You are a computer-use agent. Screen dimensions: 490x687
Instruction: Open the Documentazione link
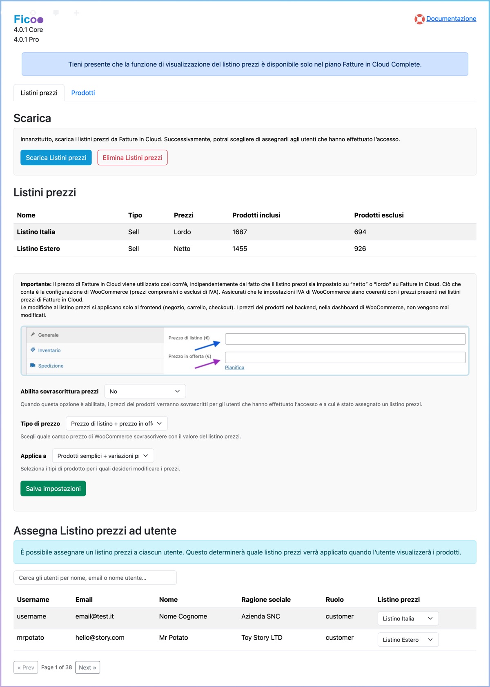[x=451, y=19]
